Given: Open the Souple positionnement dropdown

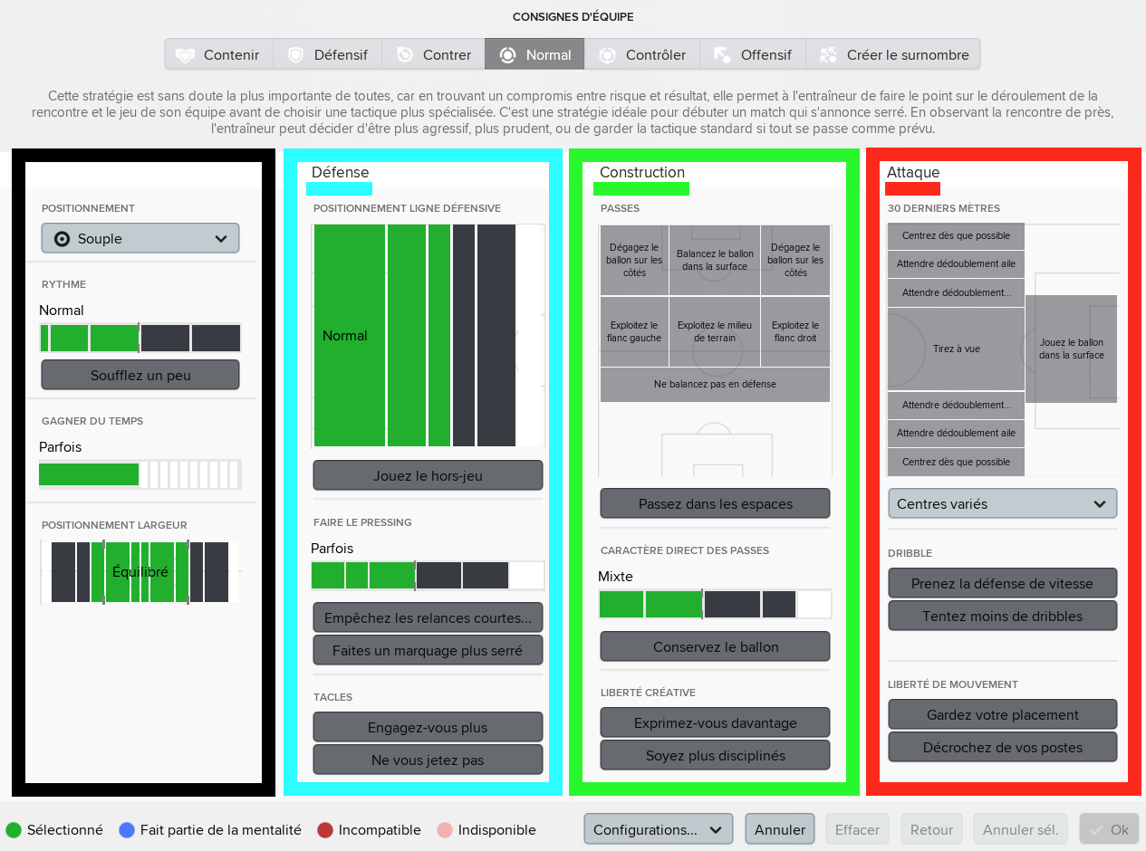Looking at the screenshot, I should click(140, 239).
